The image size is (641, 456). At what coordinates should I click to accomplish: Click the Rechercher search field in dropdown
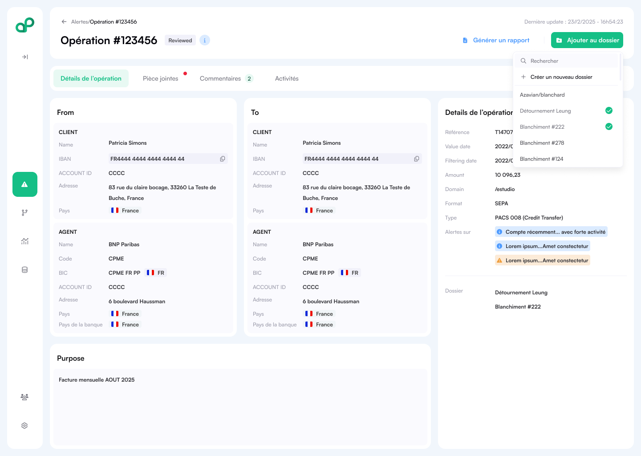(x=566, y=61)
